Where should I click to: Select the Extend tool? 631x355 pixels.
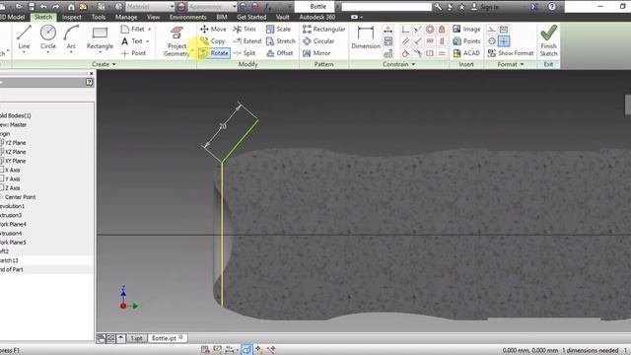pyautogui.click(x=247, y=41)
